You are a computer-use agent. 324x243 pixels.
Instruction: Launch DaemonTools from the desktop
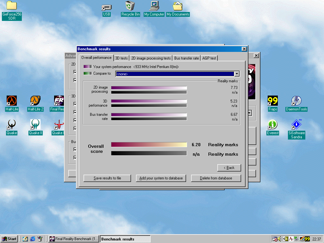pyautogui.click(x=296, y=101)
